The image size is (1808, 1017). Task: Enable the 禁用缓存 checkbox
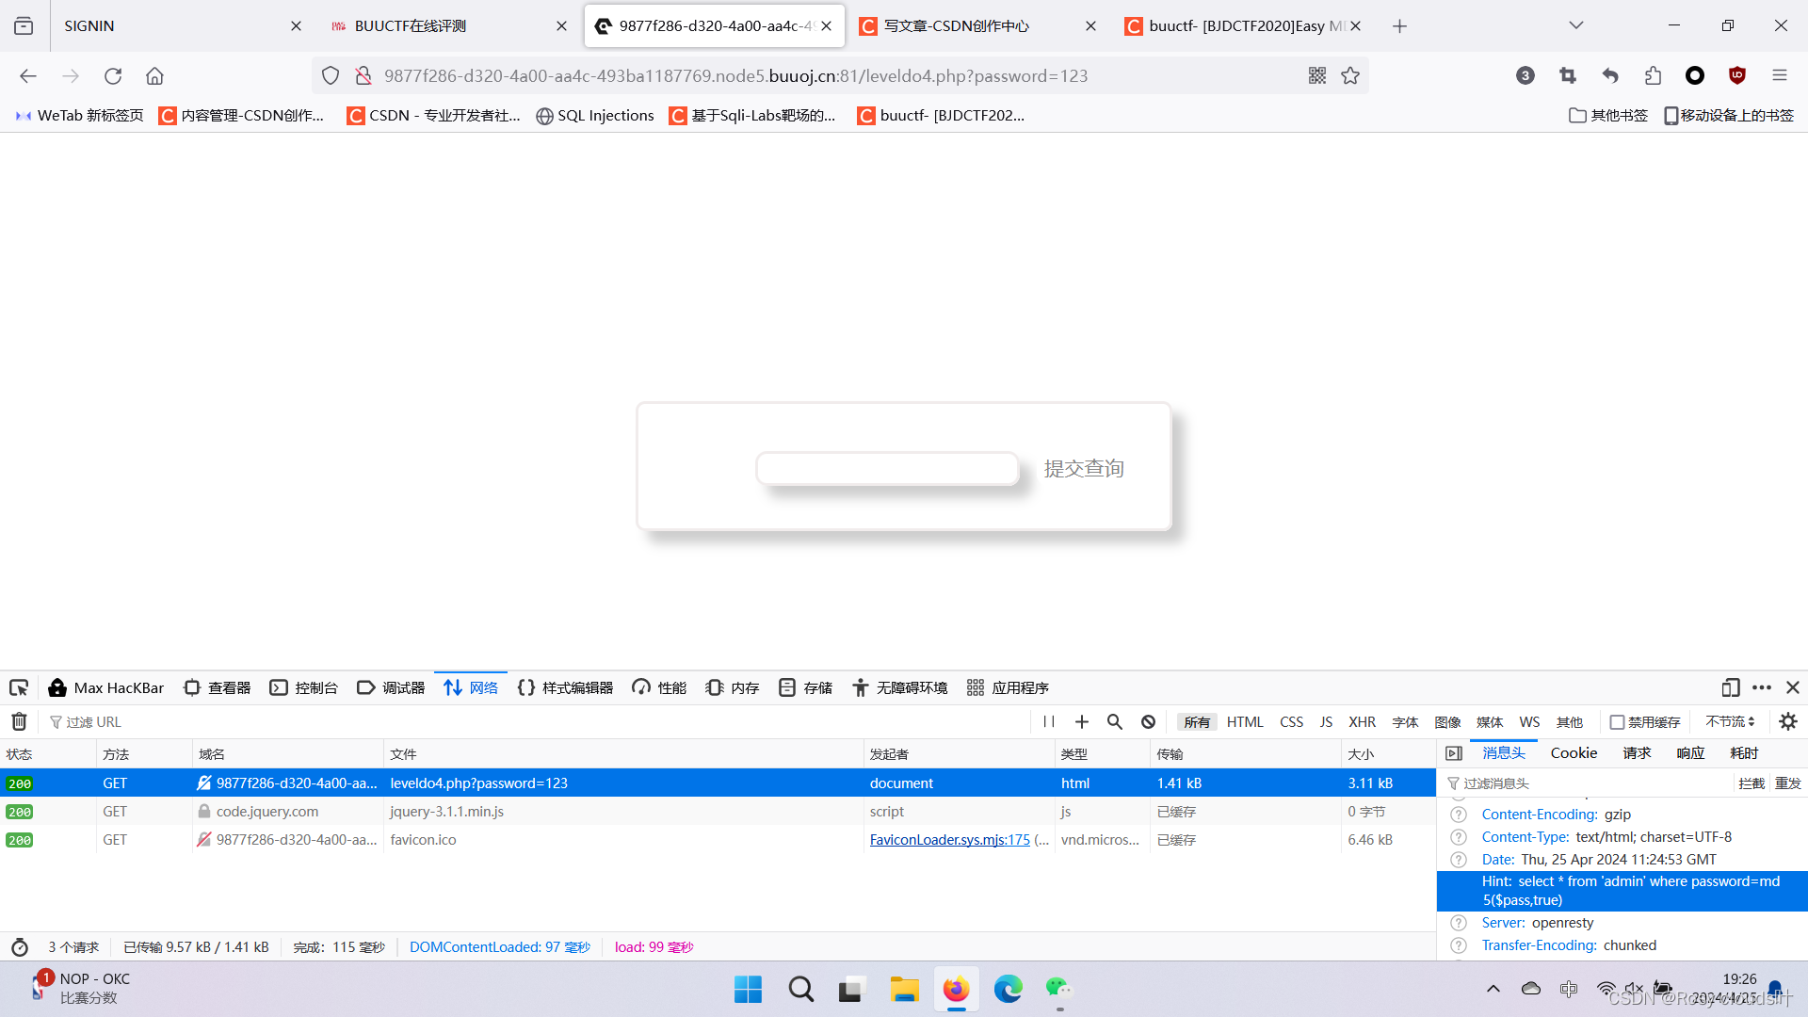1617,722
